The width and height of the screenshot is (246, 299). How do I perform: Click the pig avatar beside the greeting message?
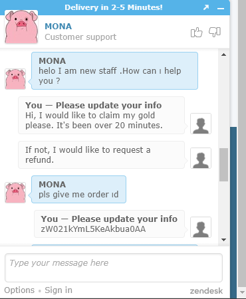click(15, 79)
